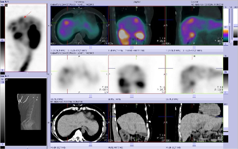This screenshot has width=238, height=149.
Task: Select the fused coronal SPECT/CT pane
Action: (194, 26)
